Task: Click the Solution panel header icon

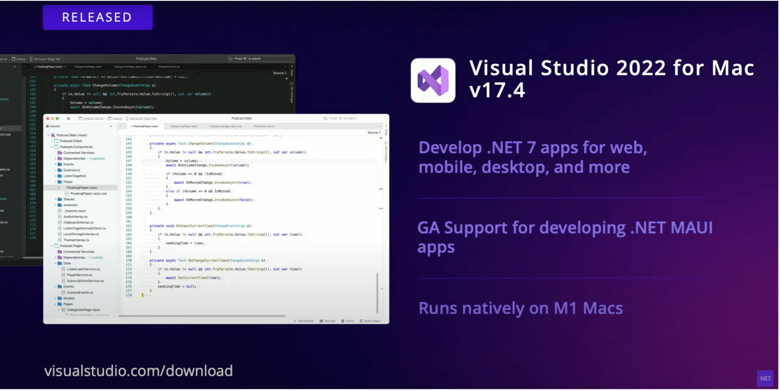Action: pos(48,126)
